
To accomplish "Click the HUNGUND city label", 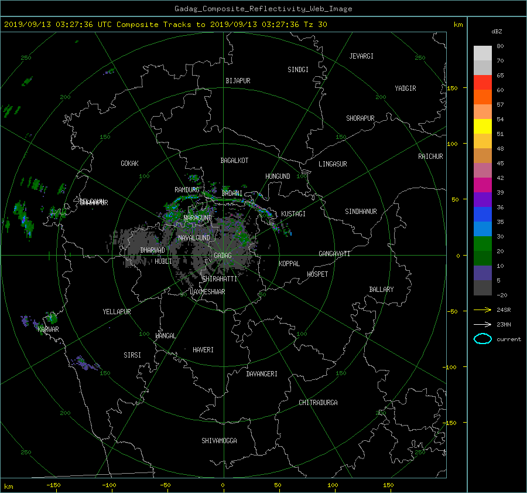I will pyautogui.click(x=278, y=176).
